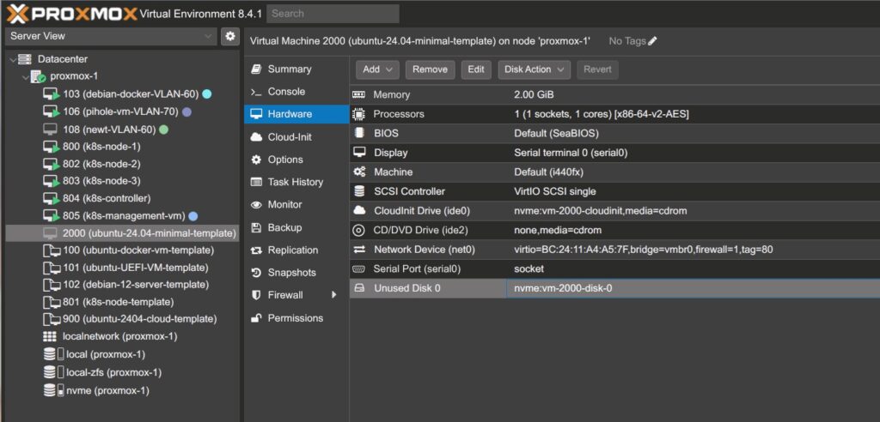
Task: Click the proxmox-1 node icon
Action: (38, 76)
